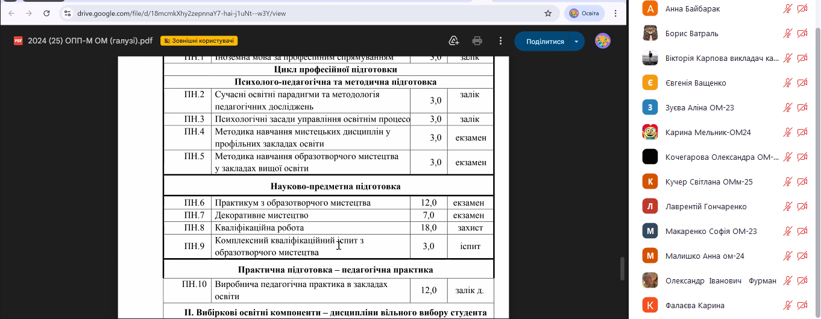The image size is (821, 319).
Task: Go back to the previous browser page
Action: pyautogui.click(x=12, y=13)
